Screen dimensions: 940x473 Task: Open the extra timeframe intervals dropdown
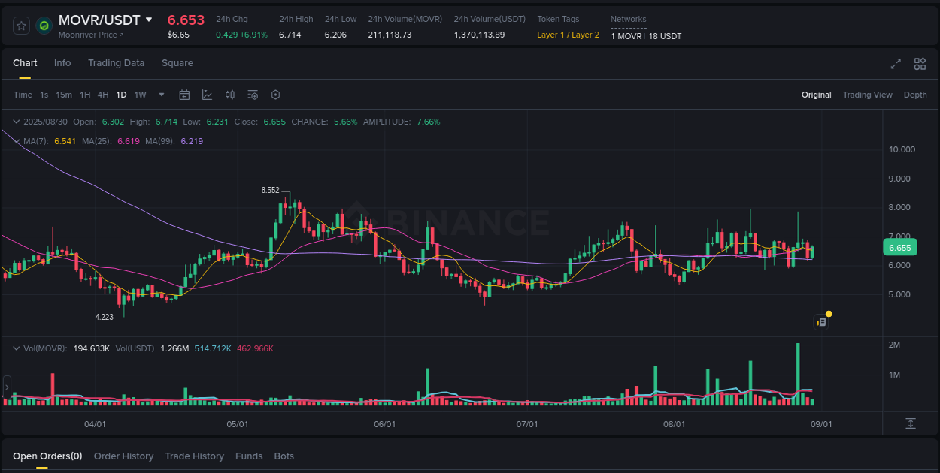[x=161, y=95]
